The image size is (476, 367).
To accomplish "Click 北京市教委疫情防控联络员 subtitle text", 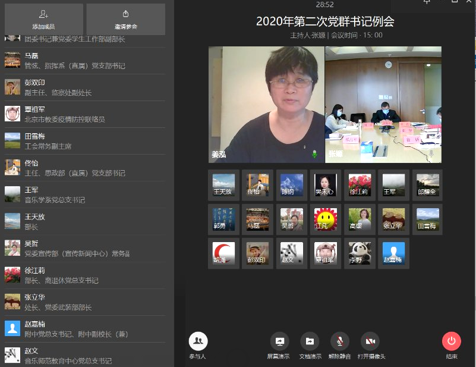I will [65, 120].
